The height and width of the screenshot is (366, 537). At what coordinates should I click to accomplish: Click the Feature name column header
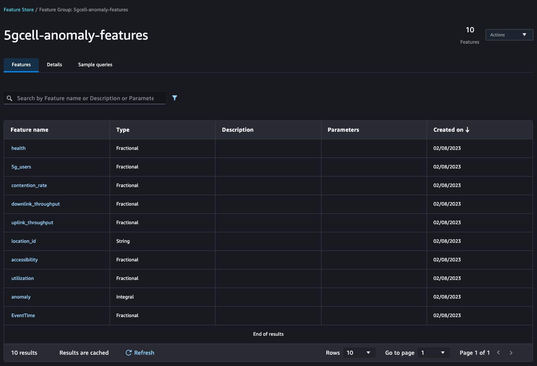point(57,130)
